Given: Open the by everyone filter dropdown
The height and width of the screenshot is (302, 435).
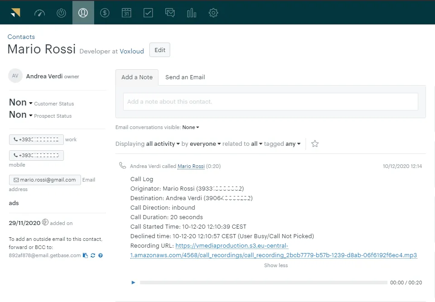Looking at the screenshot, I should point(205,144).
